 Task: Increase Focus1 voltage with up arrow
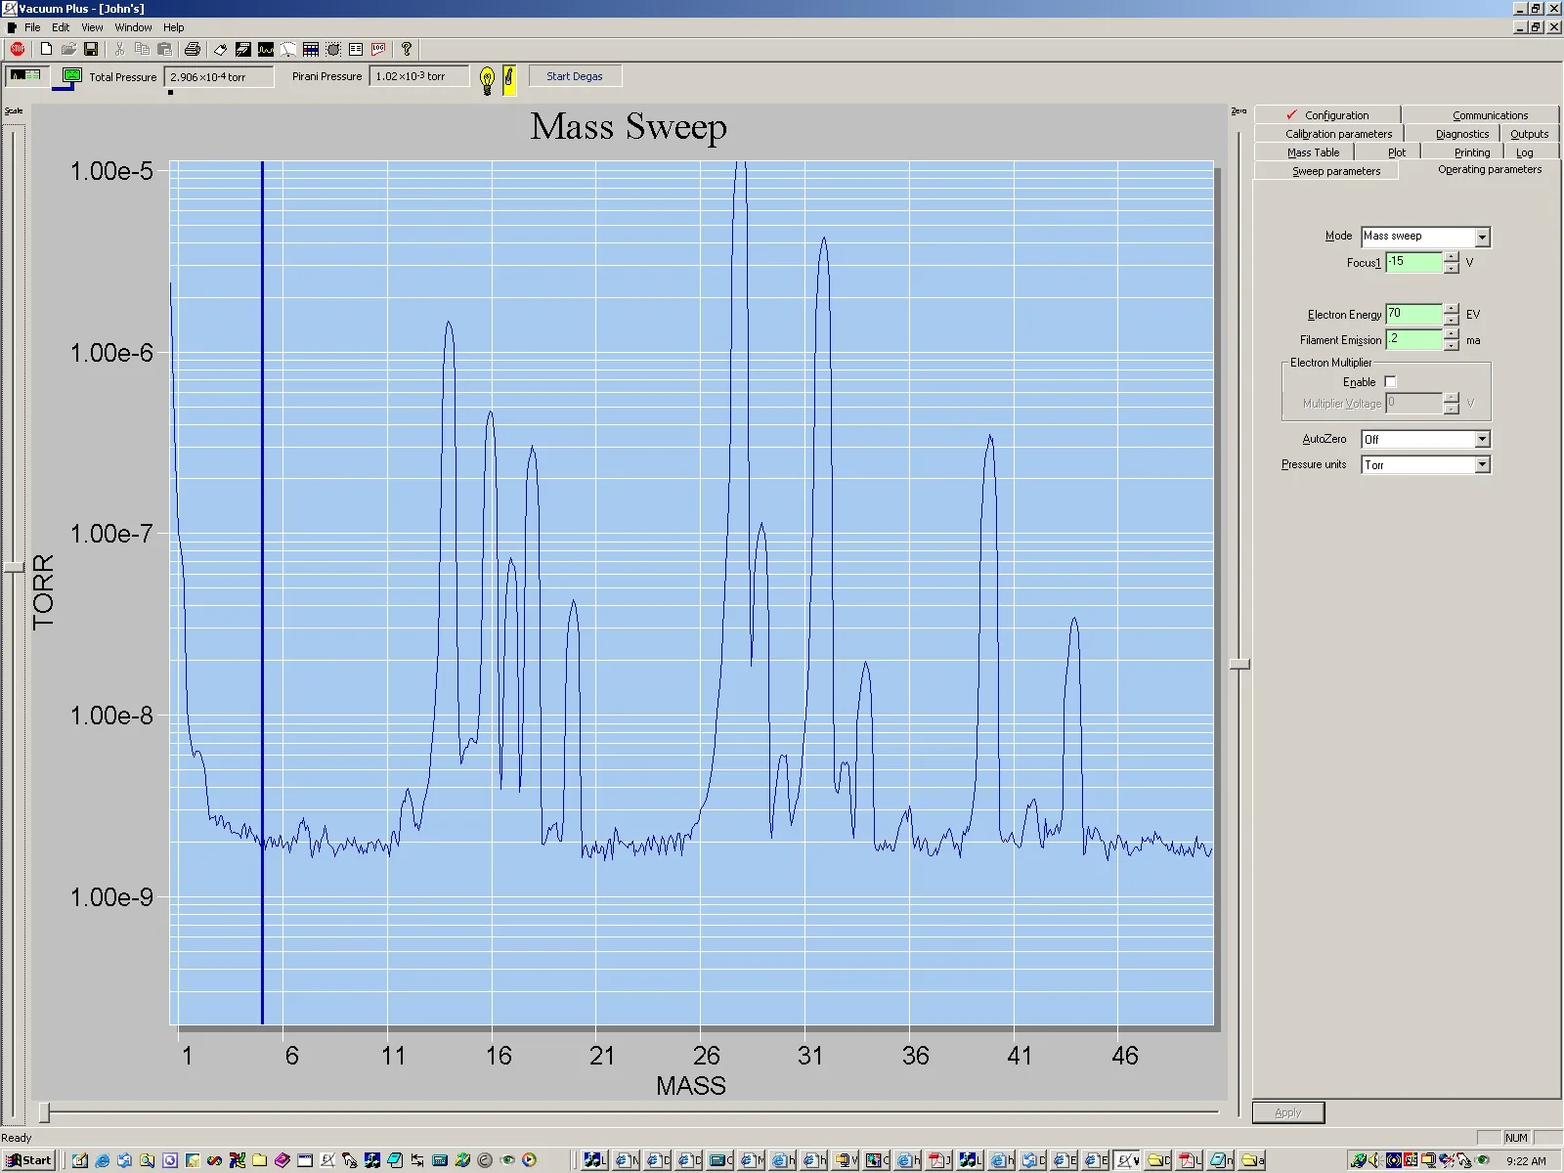1452,257
